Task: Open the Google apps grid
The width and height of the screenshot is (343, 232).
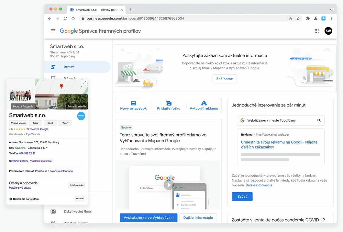Action: [316, 31]
